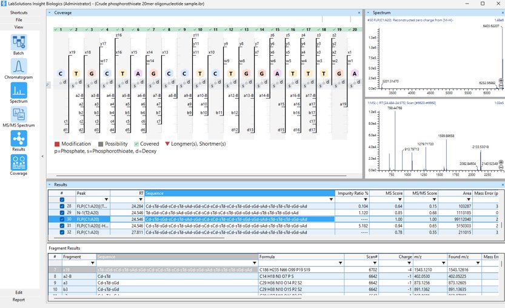This screenshot has width=505, height=308.
Task: Open Formula column filter dropdown
Action: pos(340,263)
